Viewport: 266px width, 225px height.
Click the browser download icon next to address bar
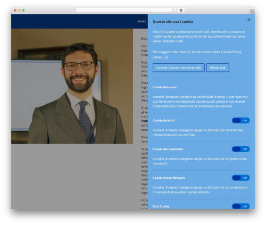pyautogui.click(x=181, y=11)
